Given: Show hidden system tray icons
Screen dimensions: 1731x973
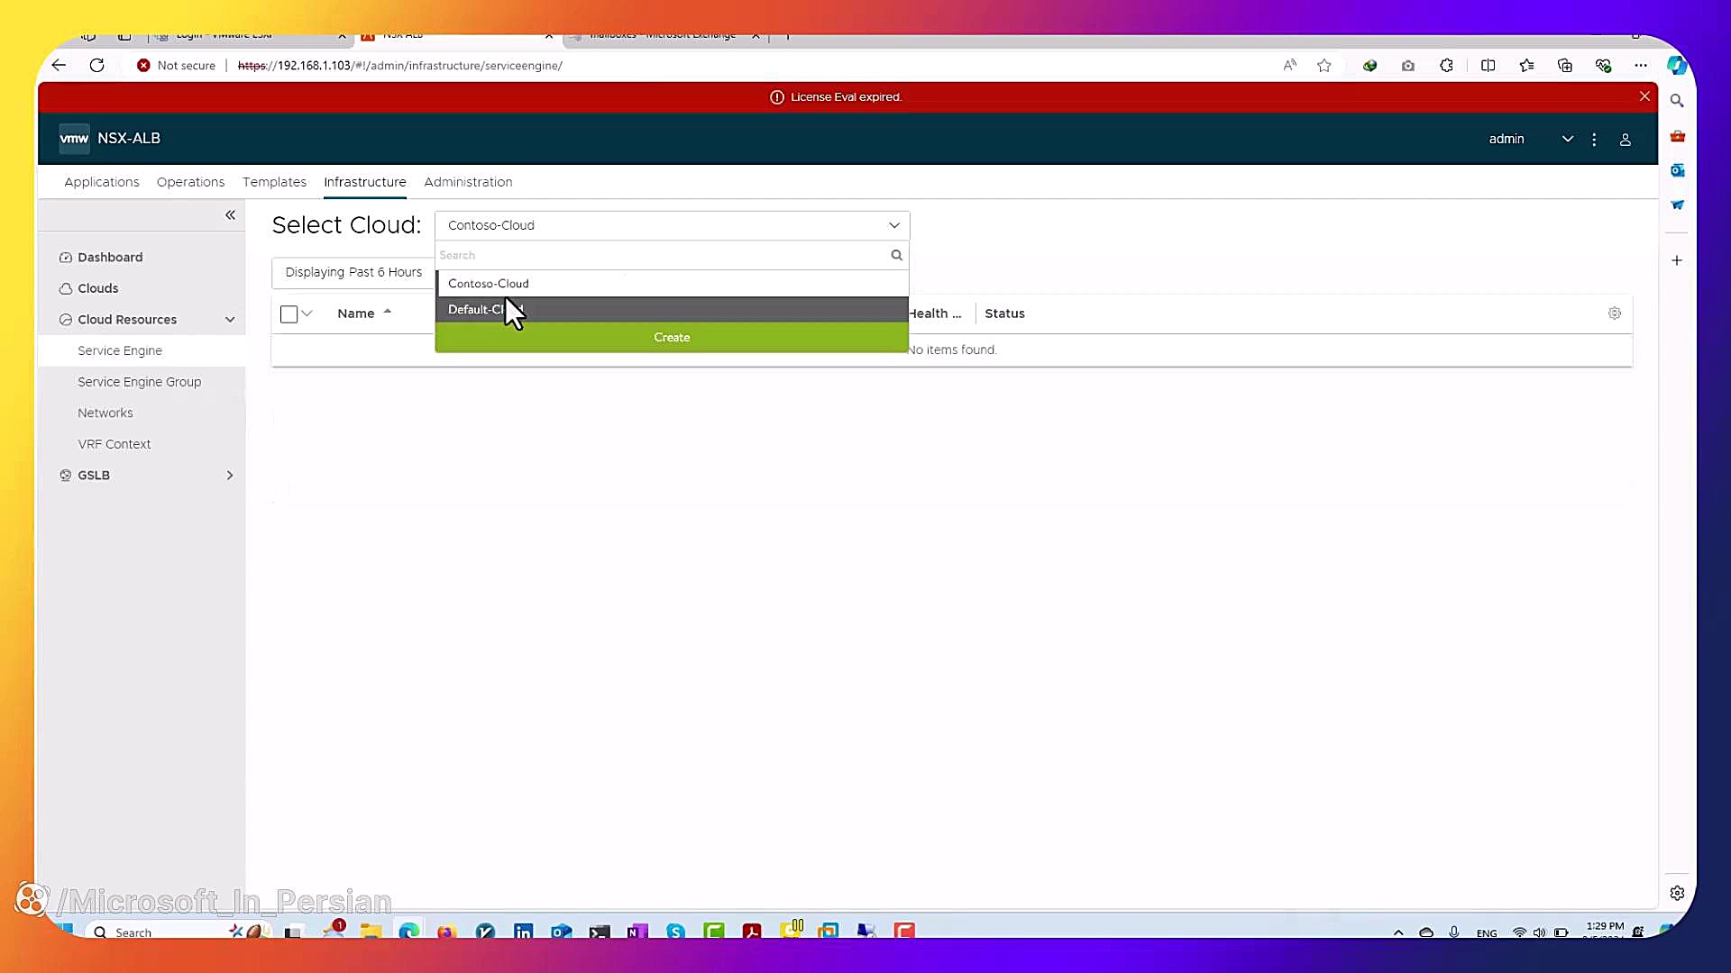Looking at the screenshot, I should click(1398, 932).
